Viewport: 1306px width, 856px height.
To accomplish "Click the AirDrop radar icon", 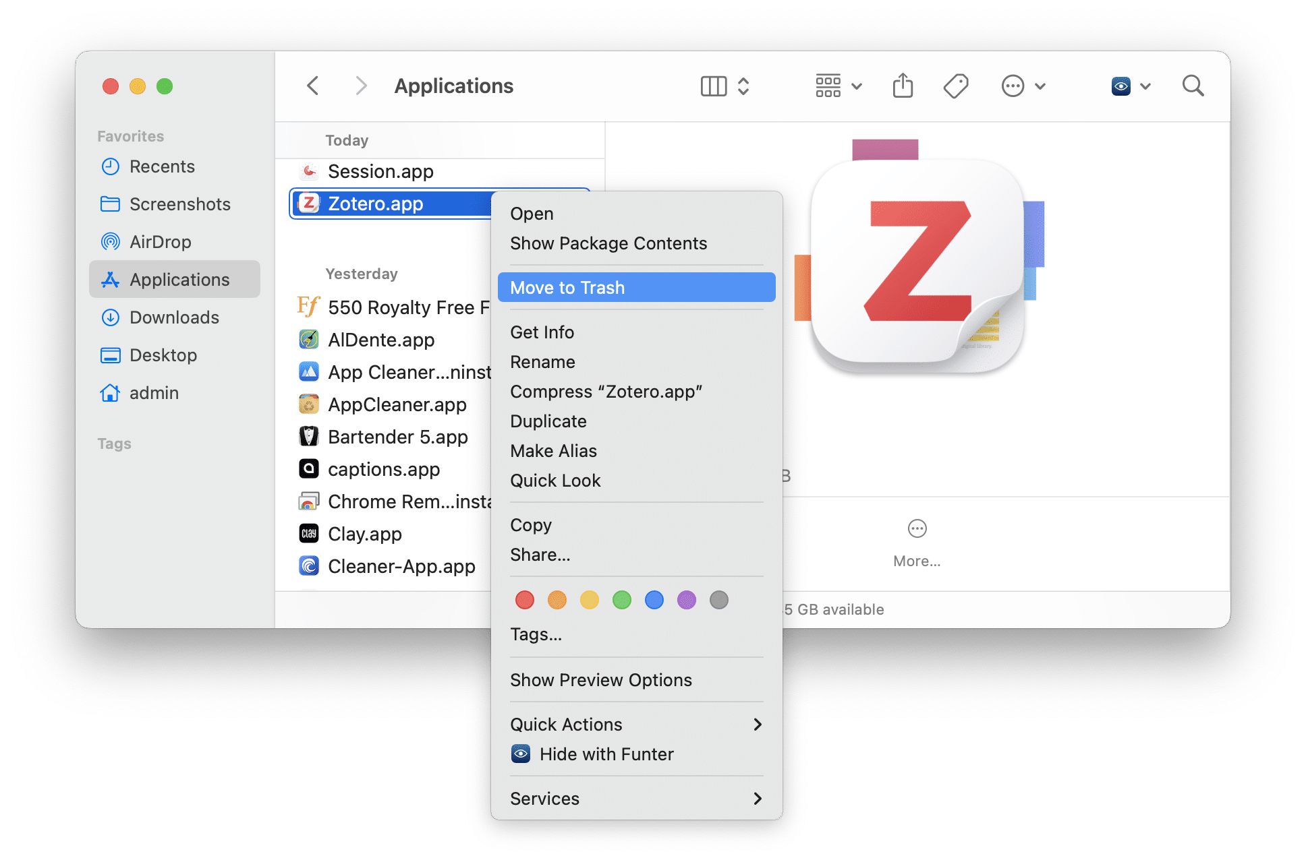I will coord(110,242).
